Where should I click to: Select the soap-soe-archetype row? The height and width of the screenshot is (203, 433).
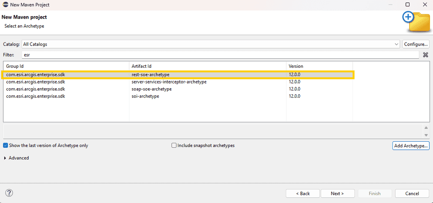pos(178,89)
